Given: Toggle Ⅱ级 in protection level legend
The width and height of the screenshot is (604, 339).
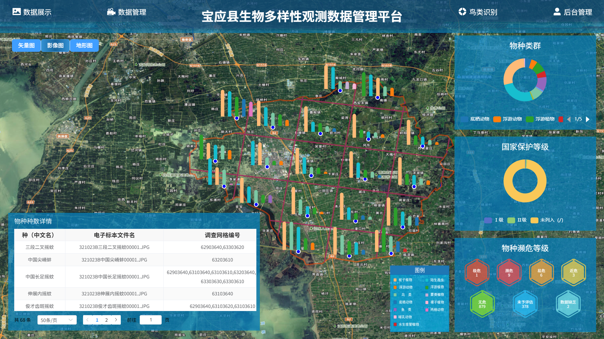Looking at the screenshot, I should tap(517, 220).
